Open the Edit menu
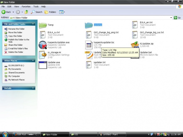 [x=9, y=7]
